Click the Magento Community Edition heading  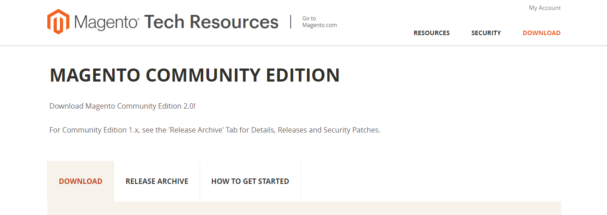pyautogui.click(x=195, y=75)
